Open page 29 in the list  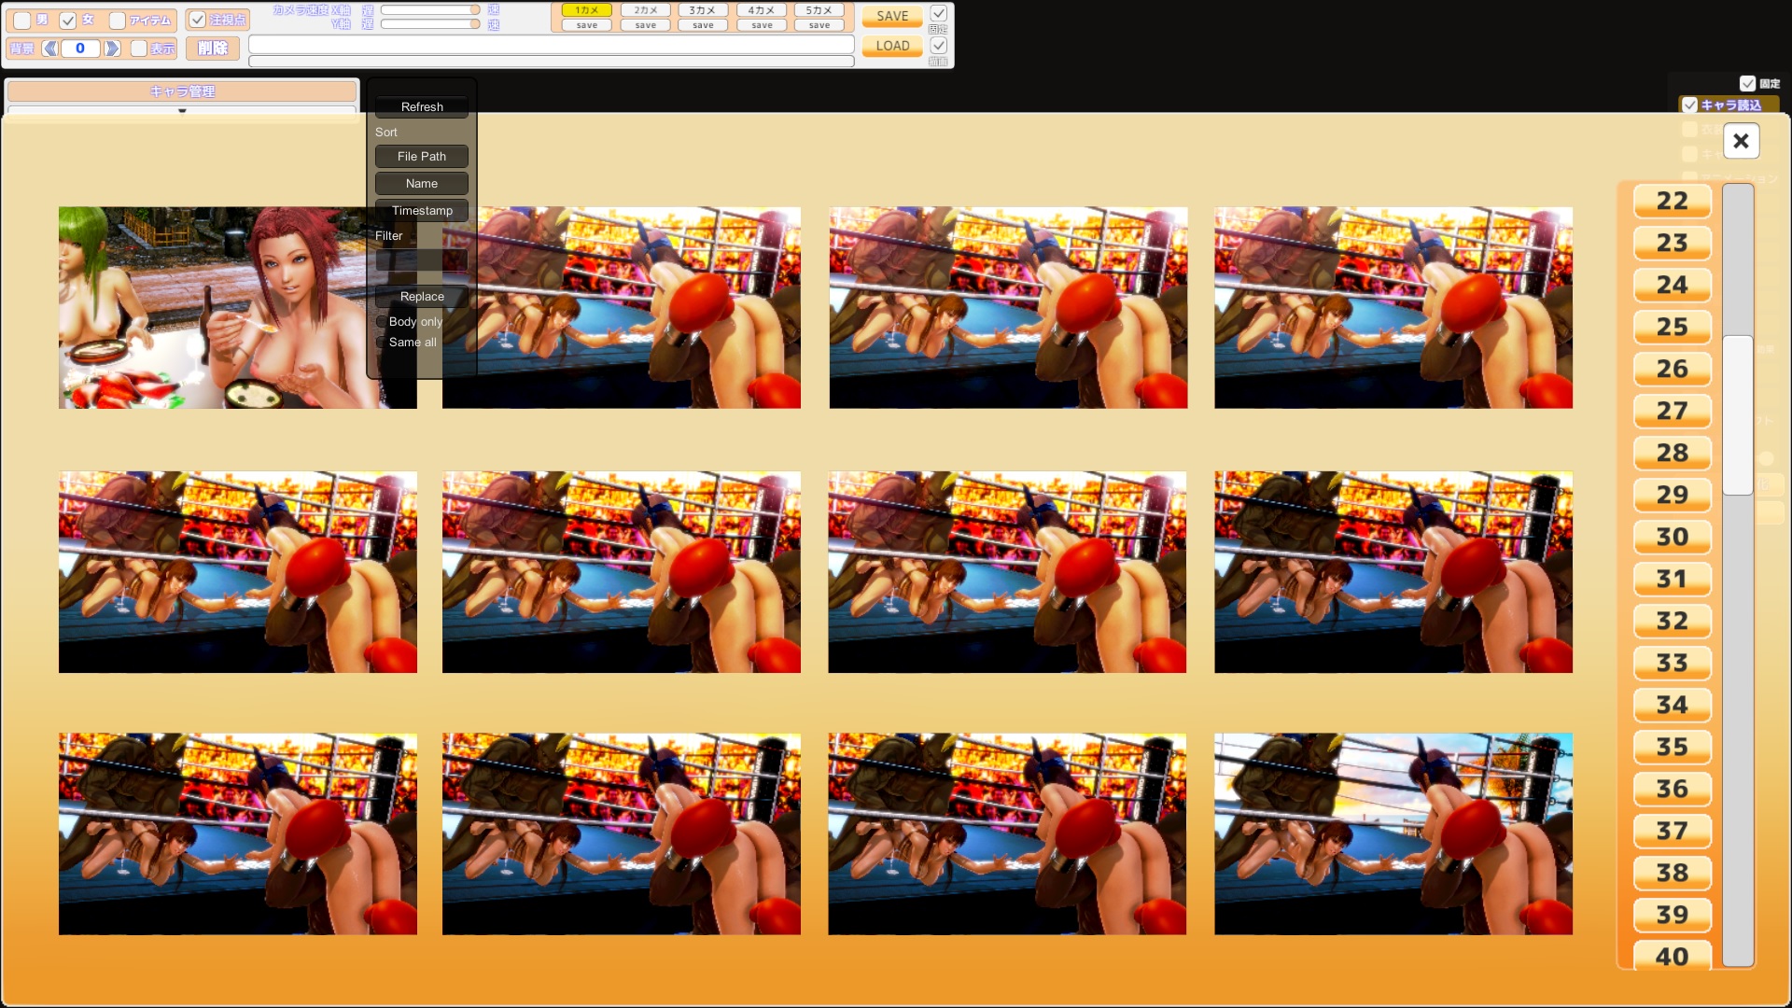pos(1672,495)
